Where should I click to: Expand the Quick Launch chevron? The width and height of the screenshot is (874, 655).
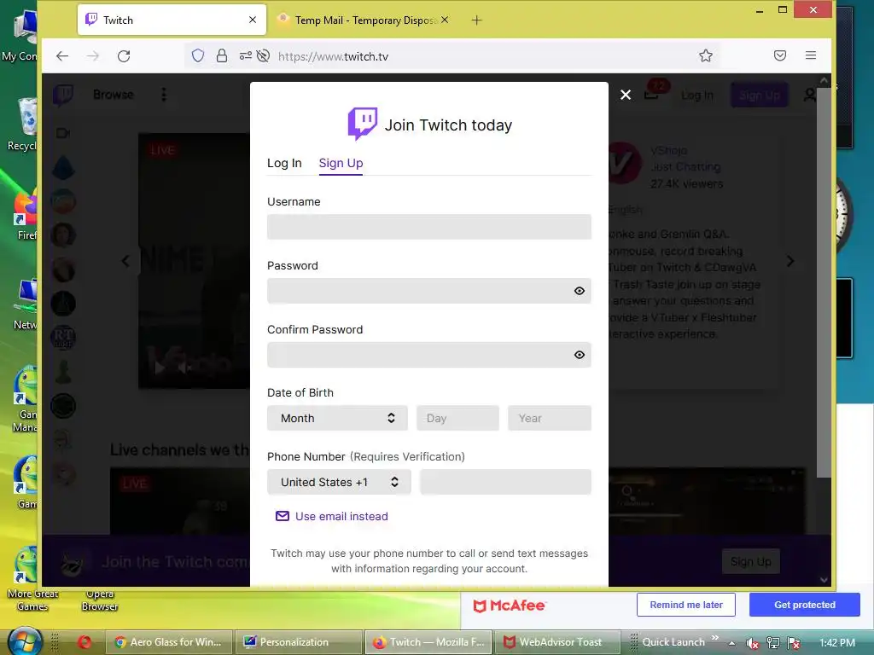click(x=715, y=638)
